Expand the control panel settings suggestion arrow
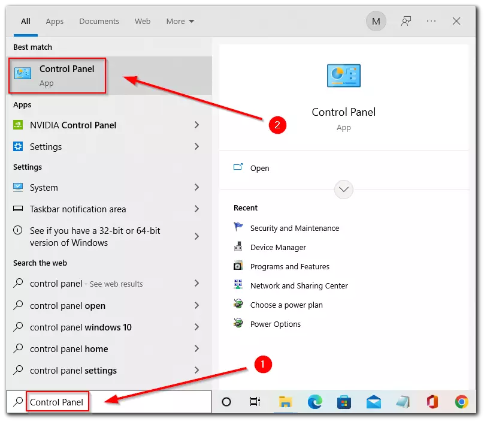Viewport: 487px width, 424px height. (x=196, y=370)
